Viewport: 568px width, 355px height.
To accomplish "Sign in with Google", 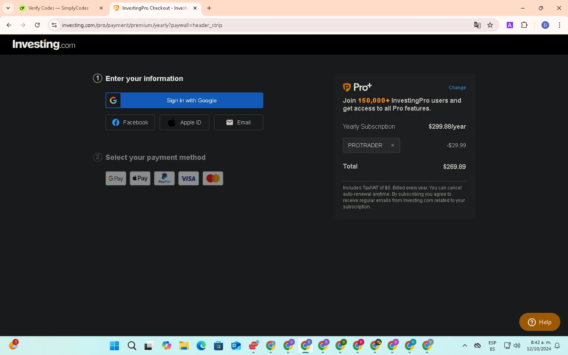I will pos(184,100).
